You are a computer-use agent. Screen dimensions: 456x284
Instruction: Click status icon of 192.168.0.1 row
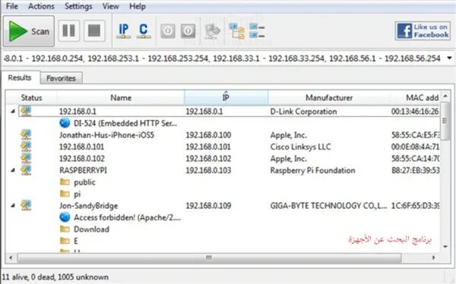coord(26,111)
